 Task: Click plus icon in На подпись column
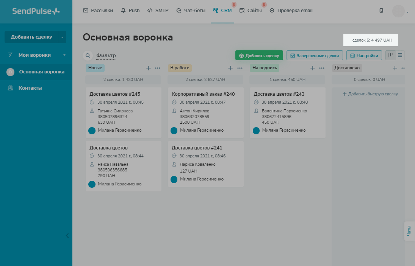pyautogui.click(x=313, y=68)
